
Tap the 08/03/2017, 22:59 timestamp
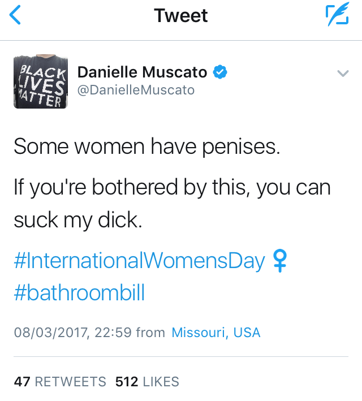point(72,333)
